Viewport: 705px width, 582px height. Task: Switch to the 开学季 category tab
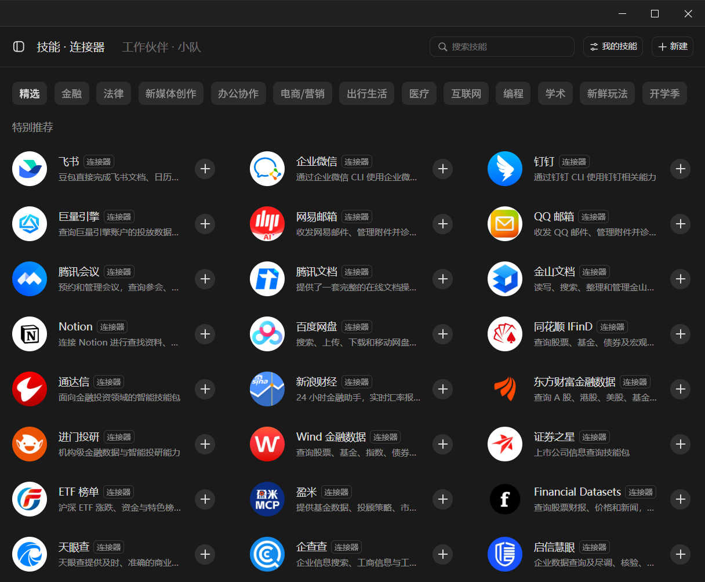click(664, 93)
